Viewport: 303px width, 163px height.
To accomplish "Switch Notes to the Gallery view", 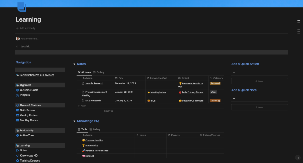I will click(x=99, y=72).
